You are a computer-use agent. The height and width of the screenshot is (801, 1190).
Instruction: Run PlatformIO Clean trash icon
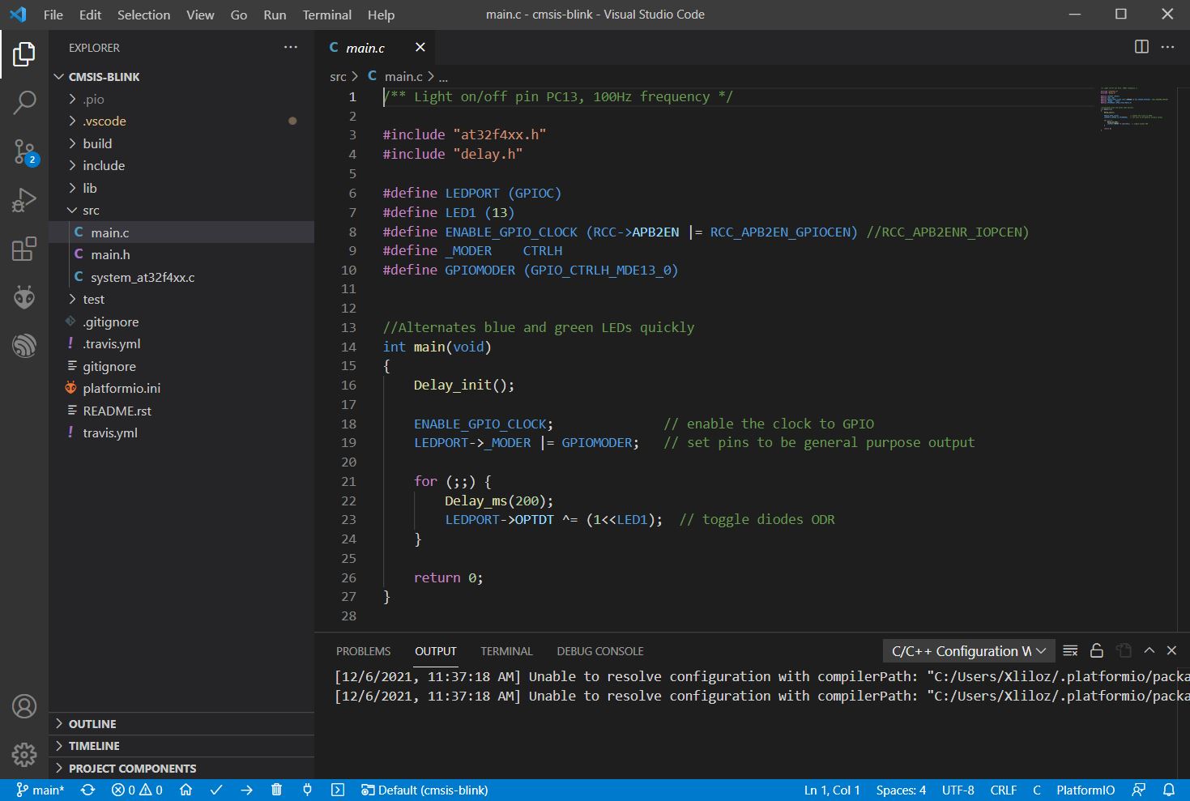tap(276, 790)
